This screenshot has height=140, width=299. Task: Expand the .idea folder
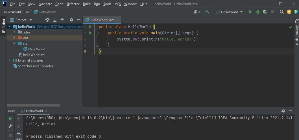(x=14, y=32)
